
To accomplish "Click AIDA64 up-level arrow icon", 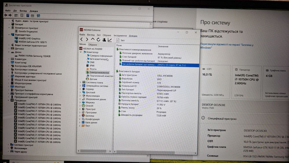I will tap(93, 39).
